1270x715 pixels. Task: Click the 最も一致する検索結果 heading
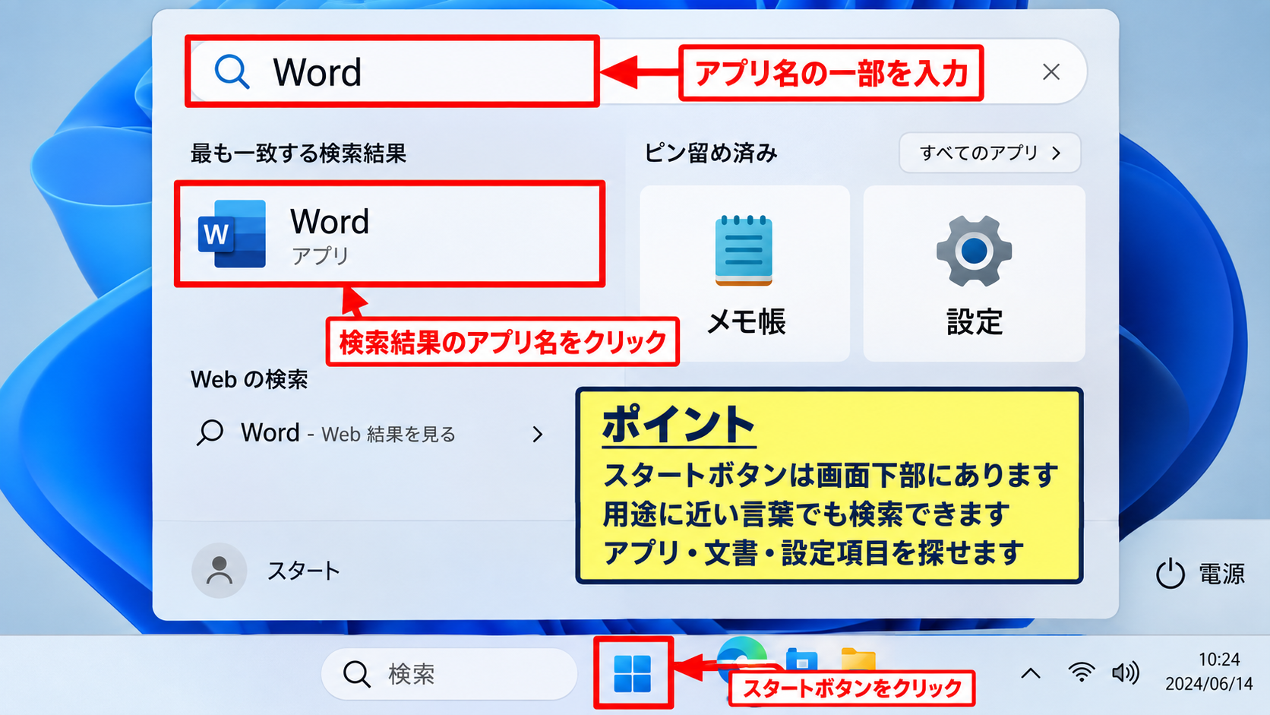click(299, 153)
